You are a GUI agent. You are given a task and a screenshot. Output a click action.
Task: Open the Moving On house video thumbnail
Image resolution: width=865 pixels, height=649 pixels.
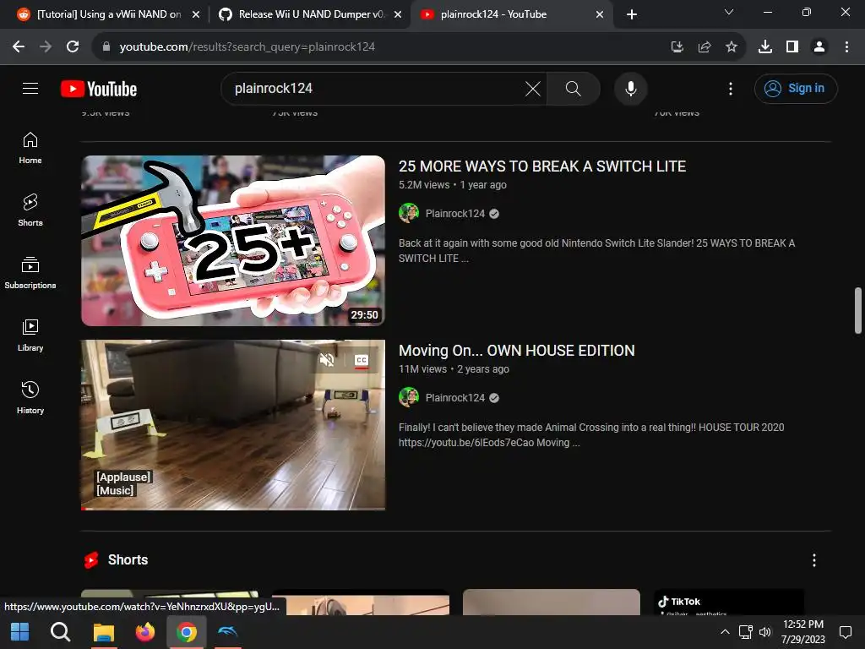pos(233,424)
